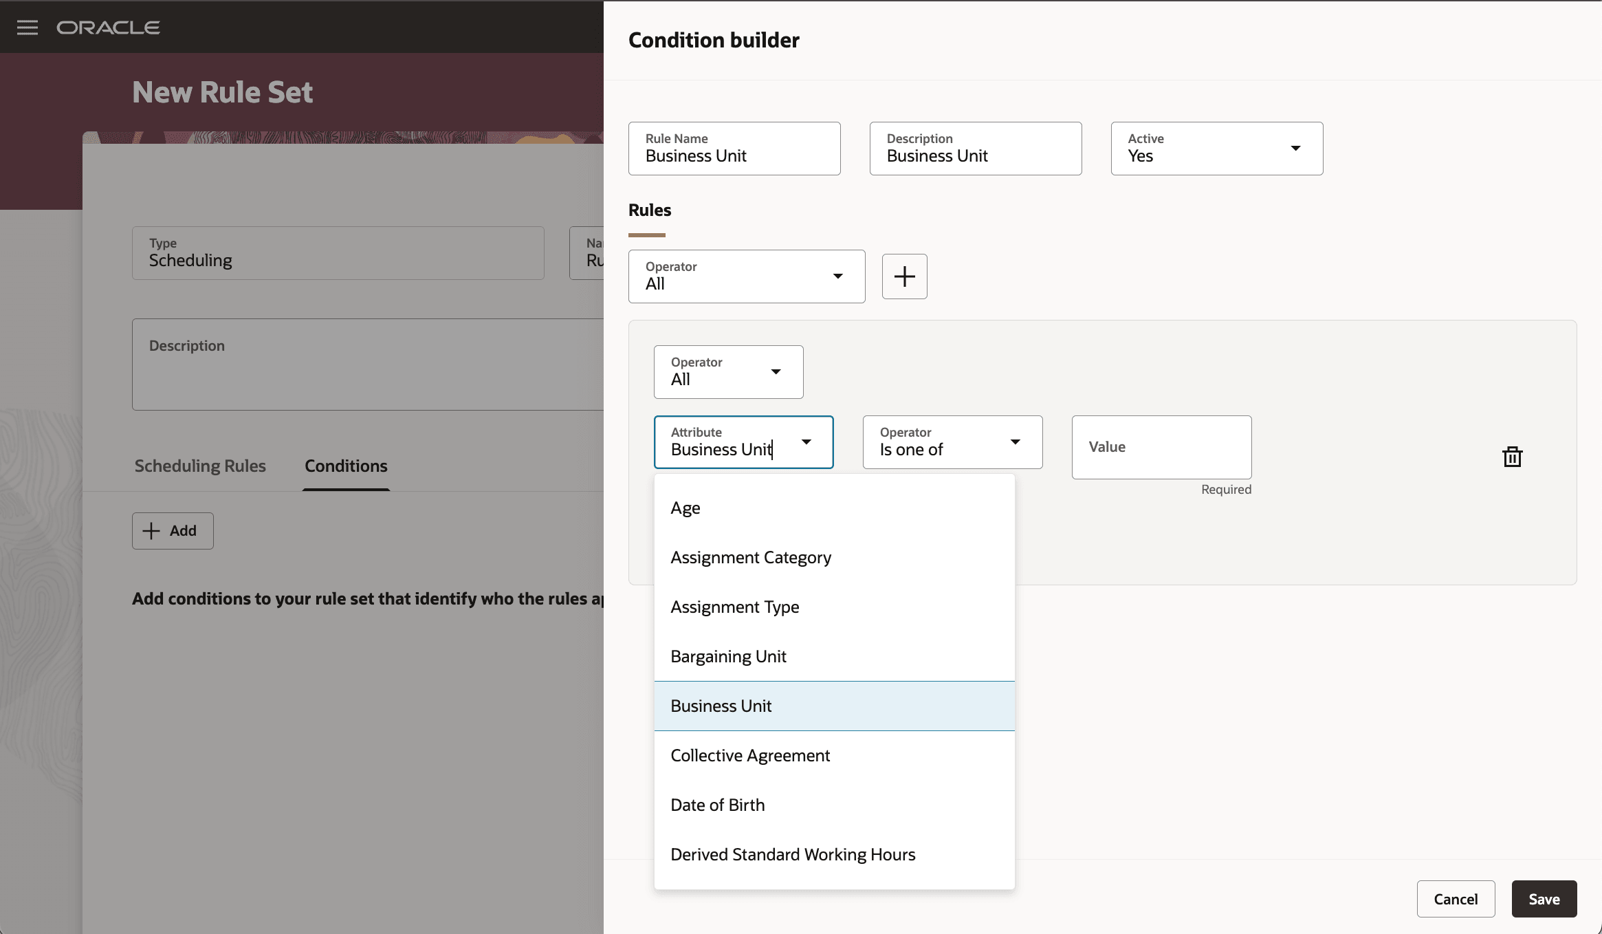Open the navigation hamburger menu
The height and width of the screenshot is (934, 1602).
pos(27,27)
